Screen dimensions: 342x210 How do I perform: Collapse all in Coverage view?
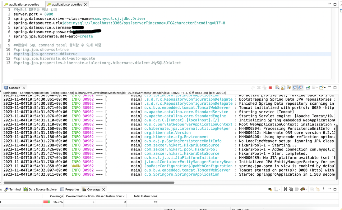tap(312, 189)
